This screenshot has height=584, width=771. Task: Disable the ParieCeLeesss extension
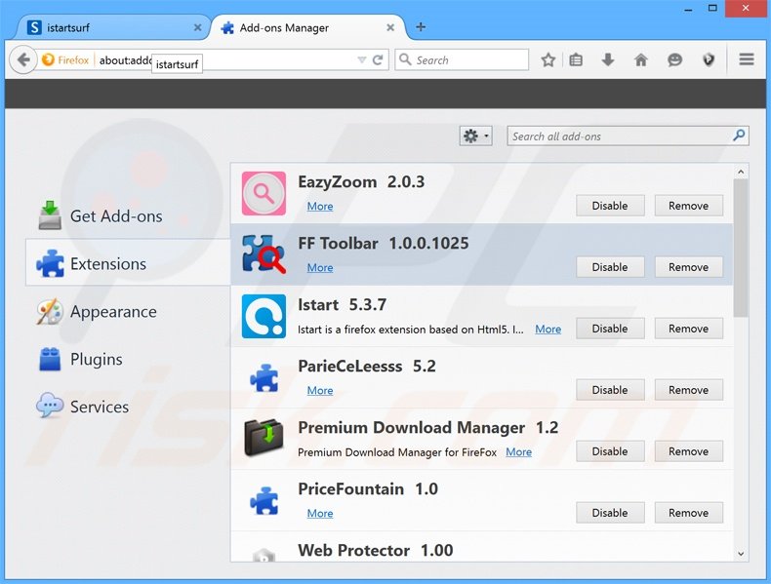point(610,390)
